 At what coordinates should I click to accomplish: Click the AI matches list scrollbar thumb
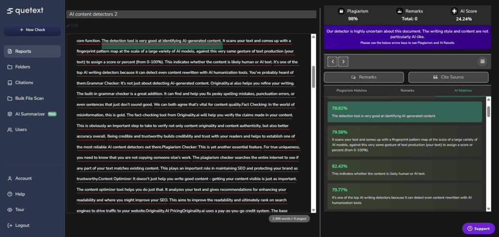[489, 111]
